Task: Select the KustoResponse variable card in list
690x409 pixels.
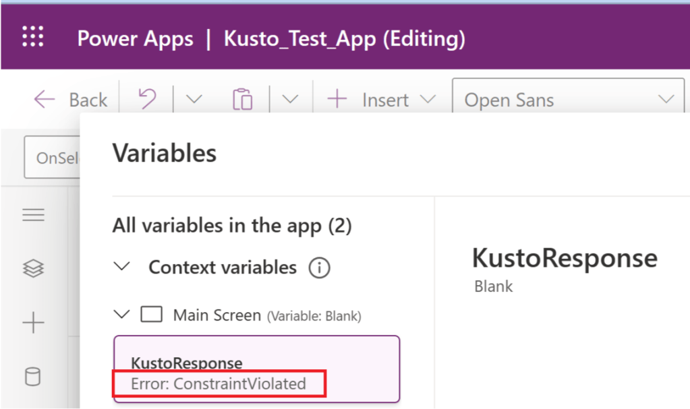Action: pos(256,369)
